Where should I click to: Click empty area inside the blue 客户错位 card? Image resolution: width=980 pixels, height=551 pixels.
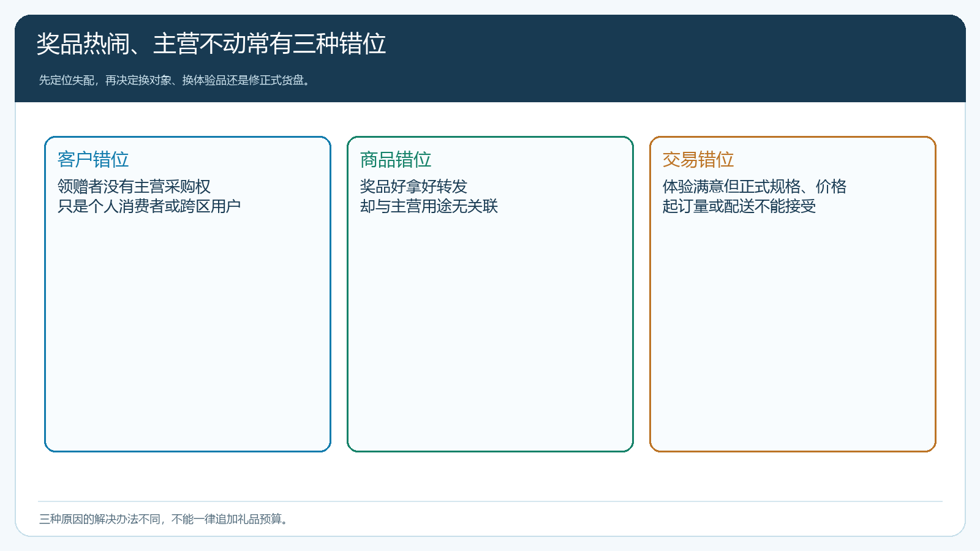click(x=187, y=331)
